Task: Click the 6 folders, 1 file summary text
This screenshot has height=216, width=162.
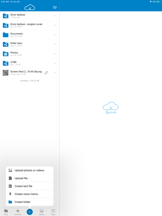Action: pyautogui.click(x=30, y=81)
